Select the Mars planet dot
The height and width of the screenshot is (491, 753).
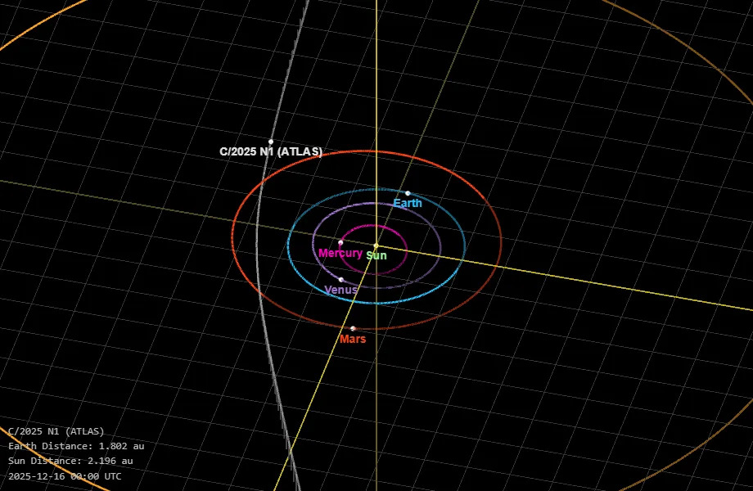[353, 328]
